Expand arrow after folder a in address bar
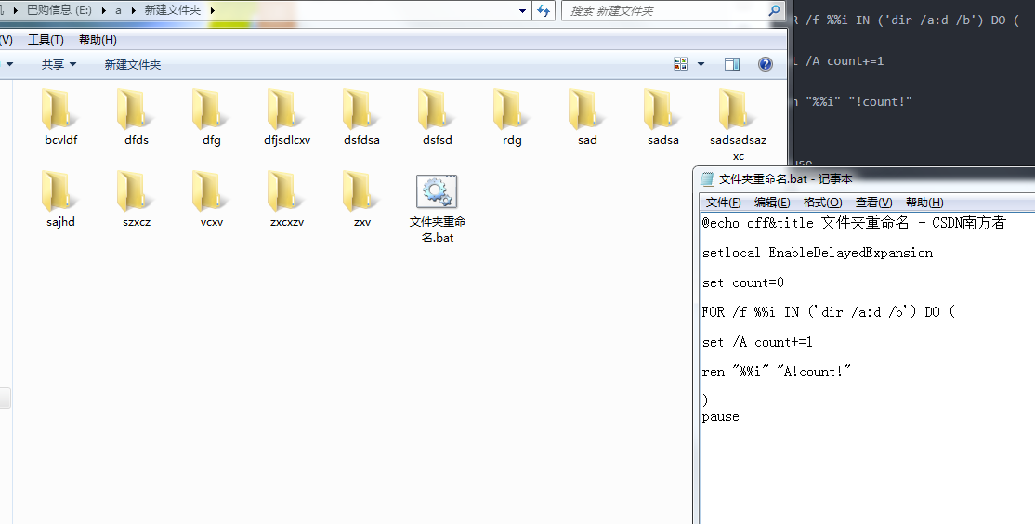 tap(133, 10)
